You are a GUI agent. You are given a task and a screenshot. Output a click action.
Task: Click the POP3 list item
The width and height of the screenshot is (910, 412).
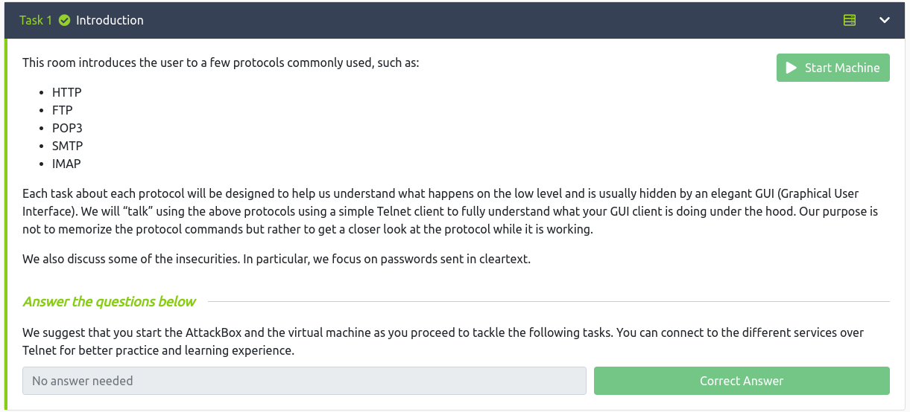(67, 128)
